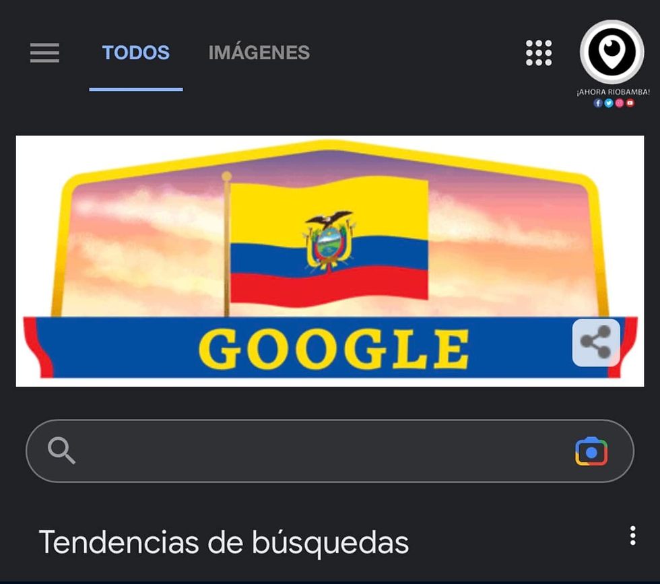Click the Facebook icon under Ahora Riobamba

click(x=598, y=103)
